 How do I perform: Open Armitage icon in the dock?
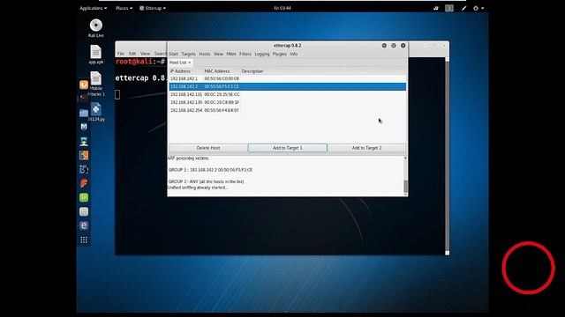coord(84,141)
